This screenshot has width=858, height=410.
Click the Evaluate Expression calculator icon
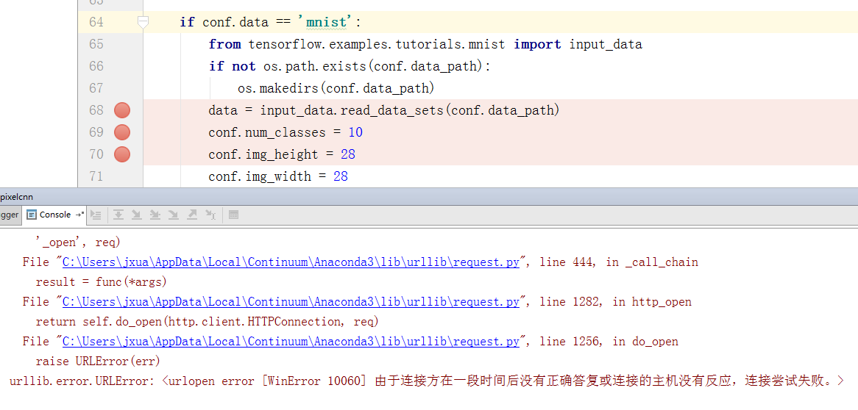[234, 215]
